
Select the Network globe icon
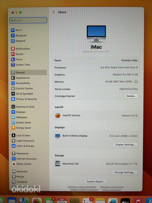(13, 41)
